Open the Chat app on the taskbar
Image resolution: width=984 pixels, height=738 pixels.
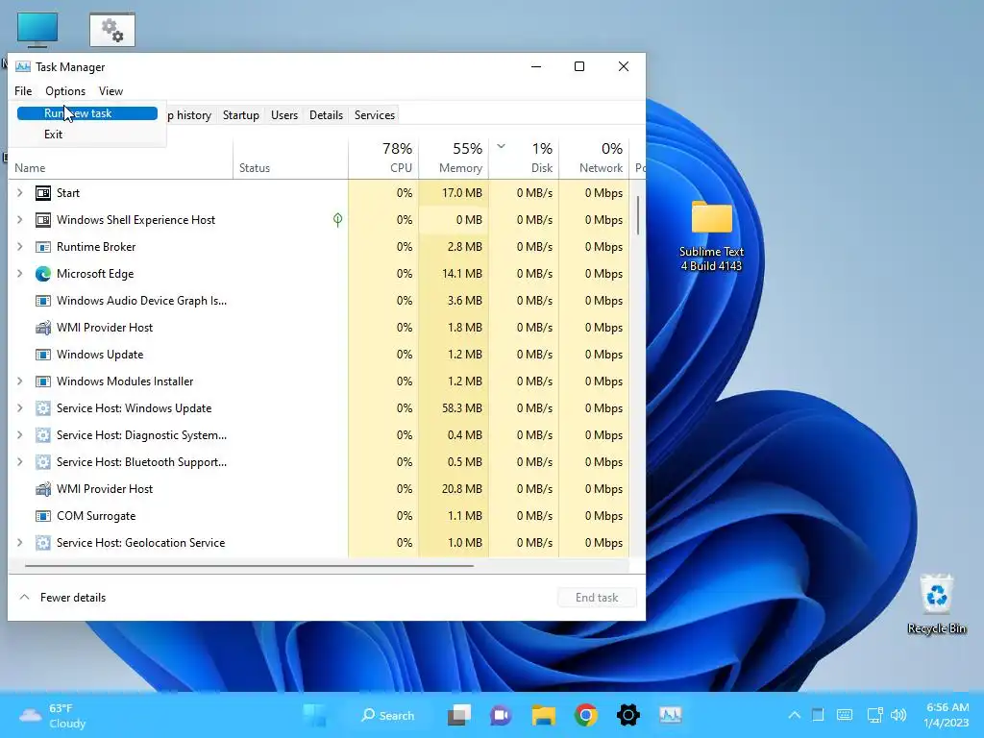point(501,715)
